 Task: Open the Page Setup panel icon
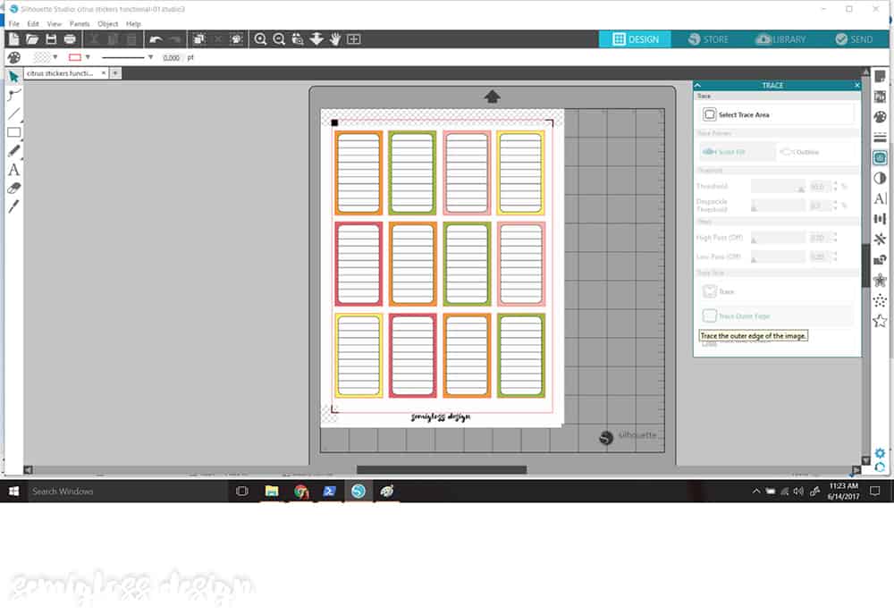880,76
